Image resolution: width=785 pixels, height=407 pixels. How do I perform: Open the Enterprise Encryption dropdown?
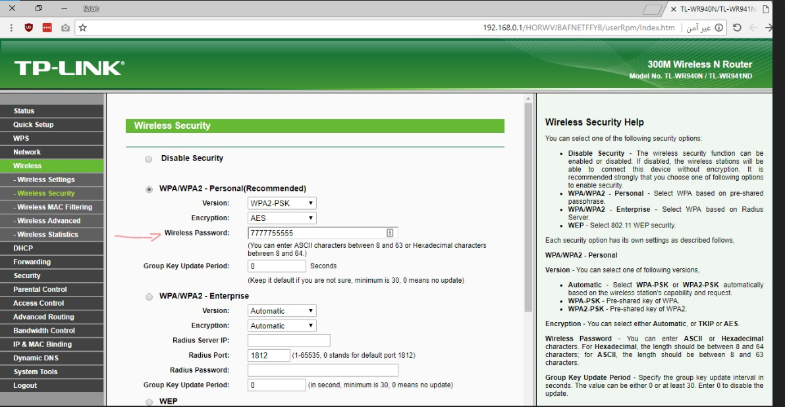(x=282, y=325)
